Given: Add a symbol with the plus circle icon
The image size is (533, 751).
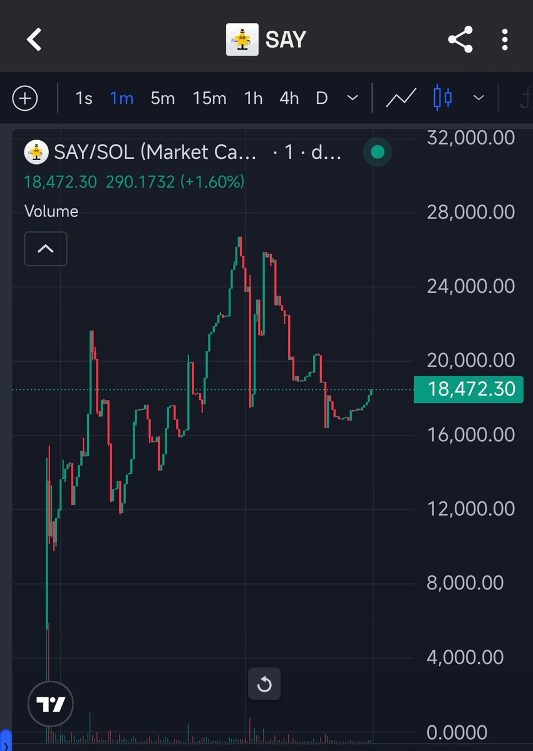Looking at the screenshot, I should [25, 98].
